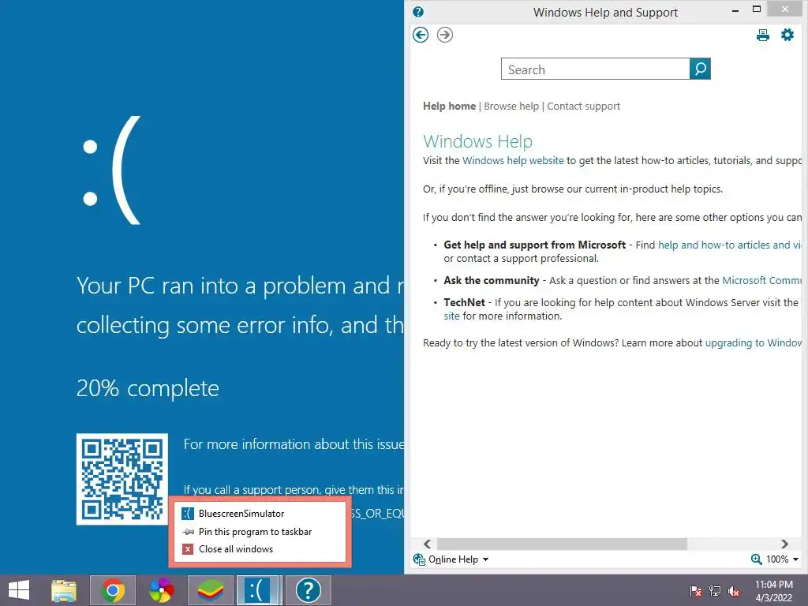Visit the Microsoft Community link

(x=761, y=280)
